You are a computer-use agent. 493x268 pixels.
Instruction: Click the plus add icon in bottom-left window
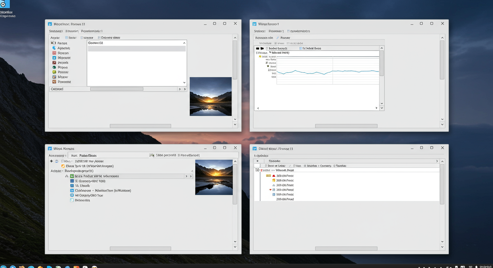(51, 161)
